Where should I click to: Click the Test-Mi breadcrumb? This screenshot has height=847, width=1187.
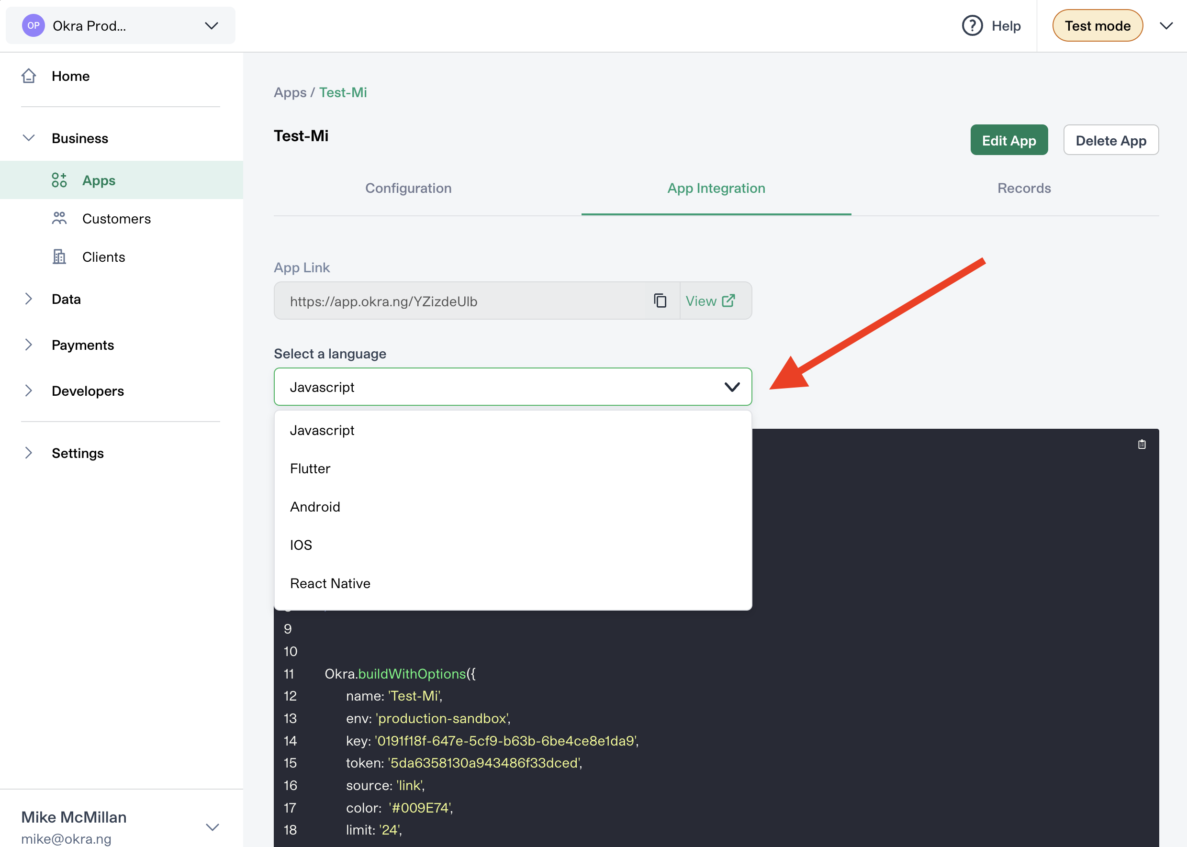coord(343,92)
